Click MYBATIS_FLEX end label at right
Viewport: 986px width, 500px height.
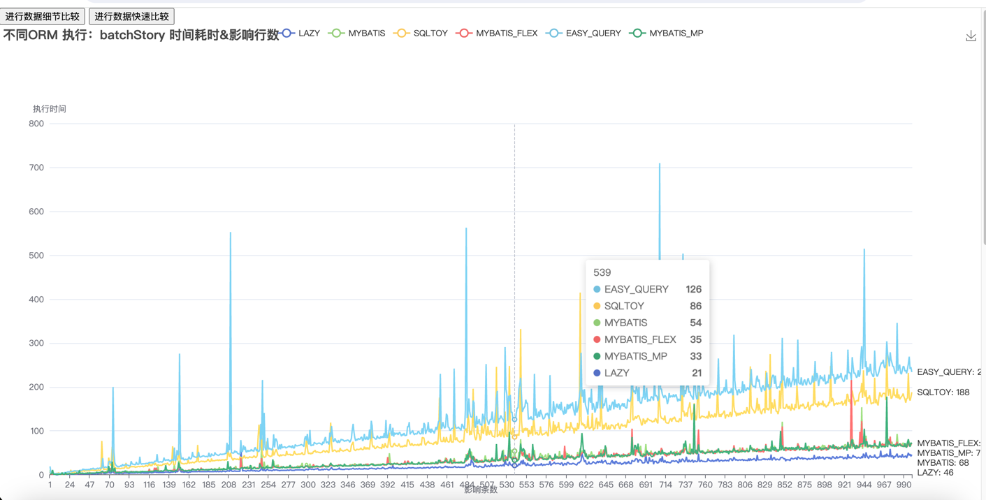[x=949, y=443]
